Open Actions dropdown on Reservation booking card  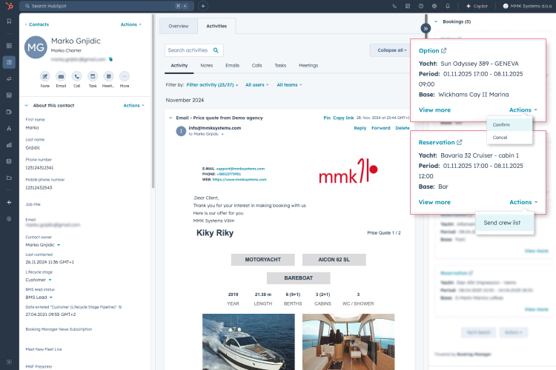[523, 202]
